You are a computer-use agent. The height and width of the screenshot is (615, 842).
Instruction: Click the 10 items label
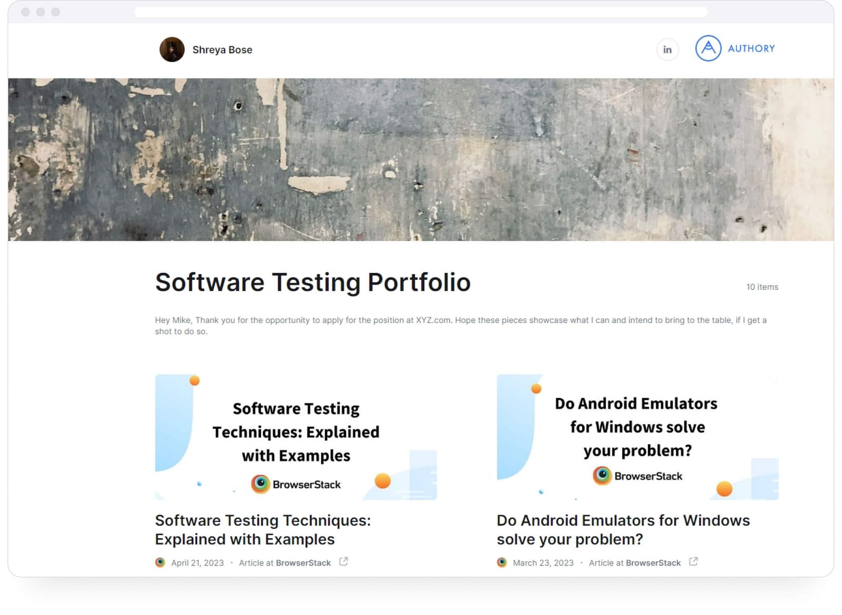(761, 287)
